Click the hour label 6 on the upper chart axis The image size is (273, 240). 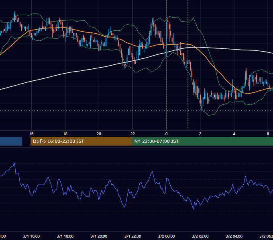pos(268,134)
